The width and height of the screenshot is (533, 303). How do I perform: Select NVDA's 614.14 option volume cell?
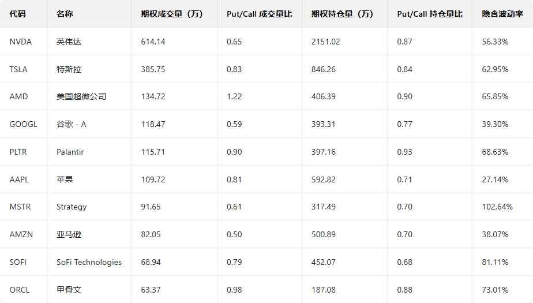click(x=153, y=42)
